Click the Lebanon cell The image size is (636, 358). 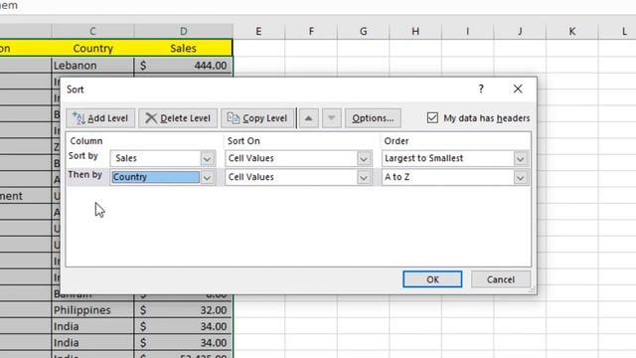pyautogui.click(x=92, y=66)
